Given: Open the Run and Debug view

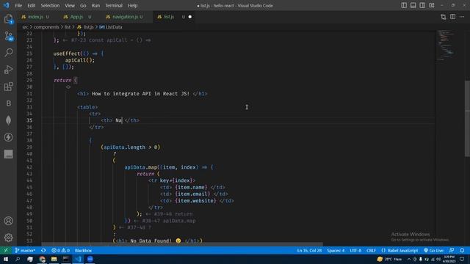Looking at the screenshot, I should click(8, 70).
